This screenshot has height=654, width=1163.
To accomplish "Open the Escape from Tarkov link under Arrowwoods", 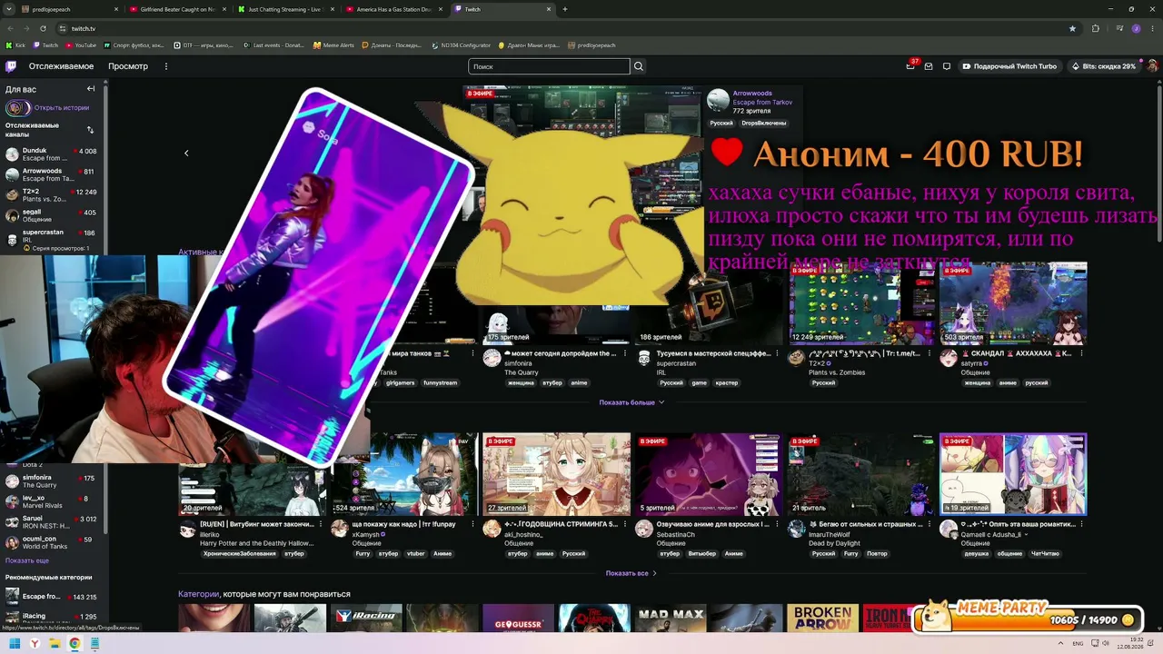I will (762, 102).
